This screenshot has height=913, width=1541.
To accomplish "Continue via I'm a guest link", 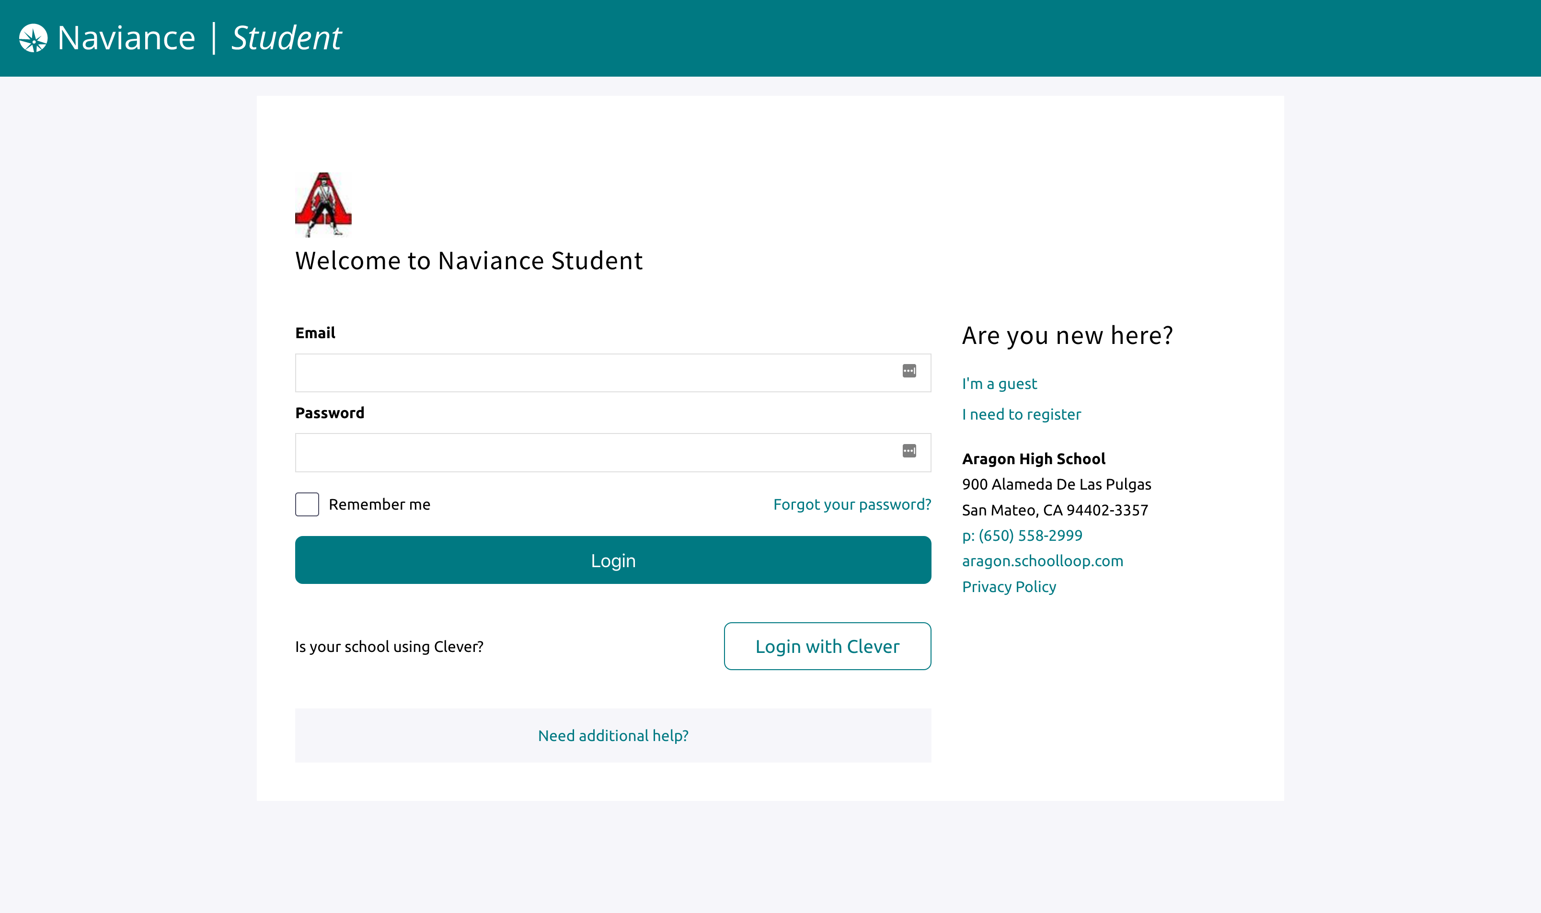I will point(1000,384).
